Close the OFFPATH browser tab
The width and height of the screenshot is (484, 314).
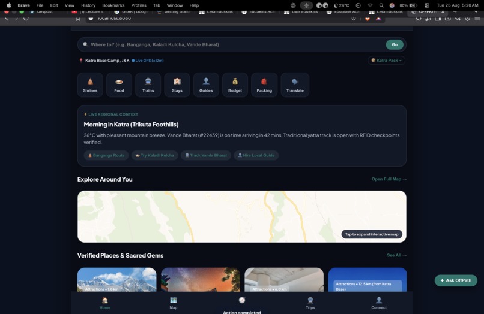(x=443, y=12)
